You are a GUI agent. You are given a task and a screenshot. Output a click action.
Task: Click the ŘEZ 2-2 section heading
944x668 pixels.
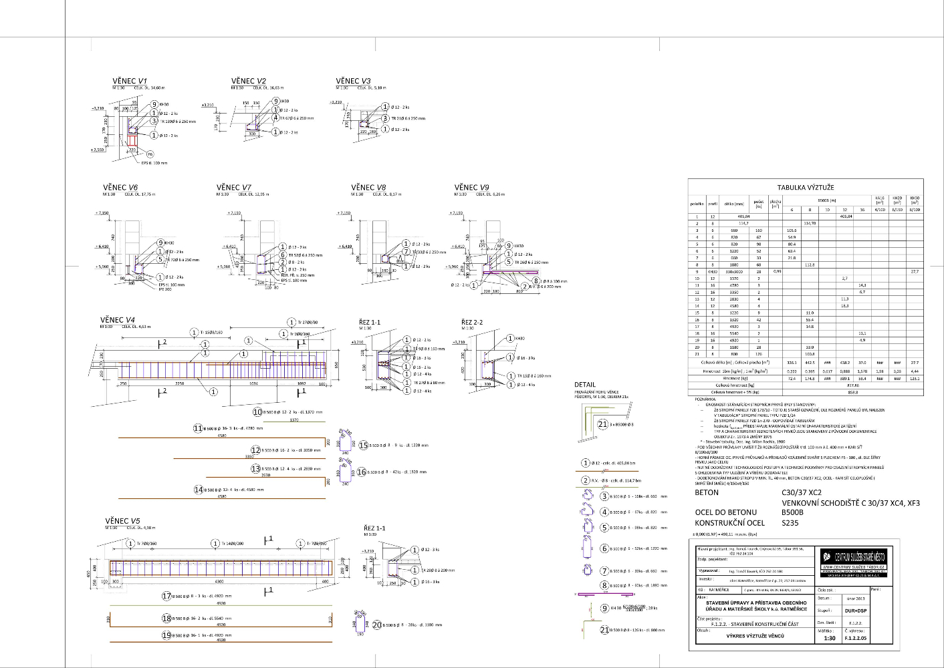(x=472, y=323)
